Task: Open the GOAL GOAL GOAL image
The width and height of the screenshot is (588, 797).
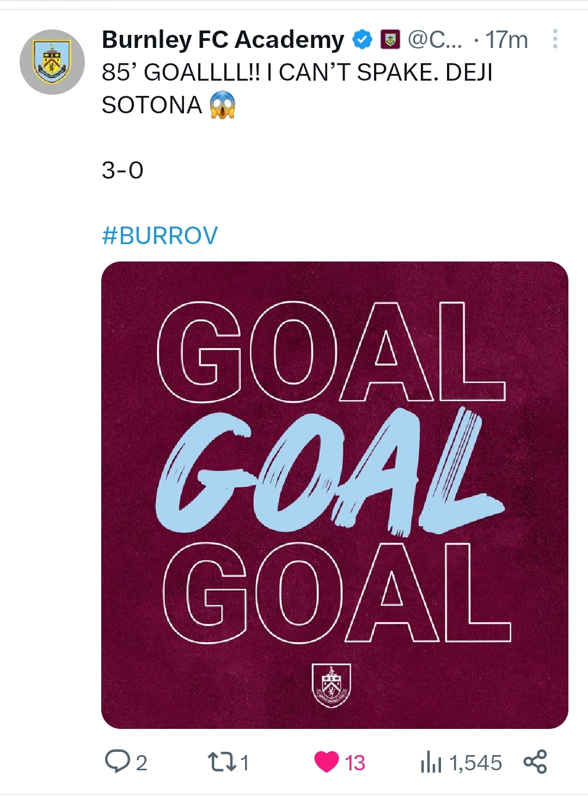Action: 334,495
